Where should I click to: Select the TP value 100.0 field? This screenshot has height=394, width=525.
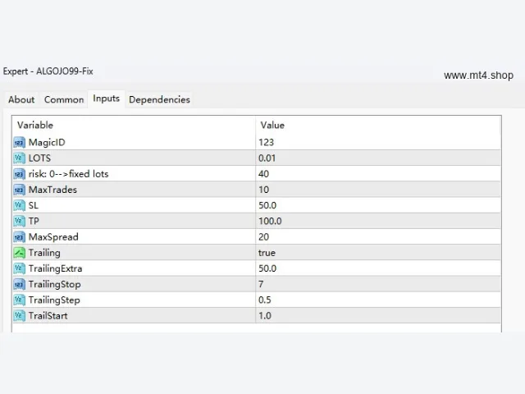[378, 221]
